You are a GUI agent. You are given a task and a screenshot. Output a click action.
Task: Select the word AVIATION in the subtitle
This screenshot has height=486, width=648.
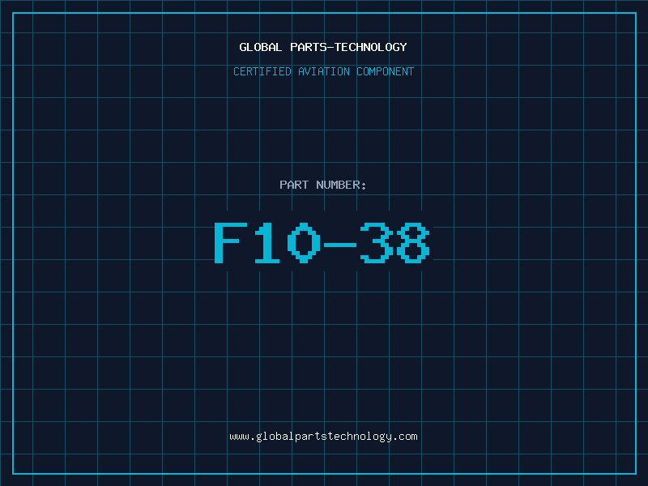pos(324,71)
